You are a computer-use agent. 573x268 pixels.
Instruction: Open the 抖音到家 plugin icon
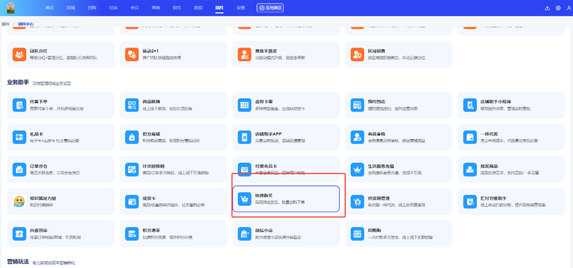(19, 234)
